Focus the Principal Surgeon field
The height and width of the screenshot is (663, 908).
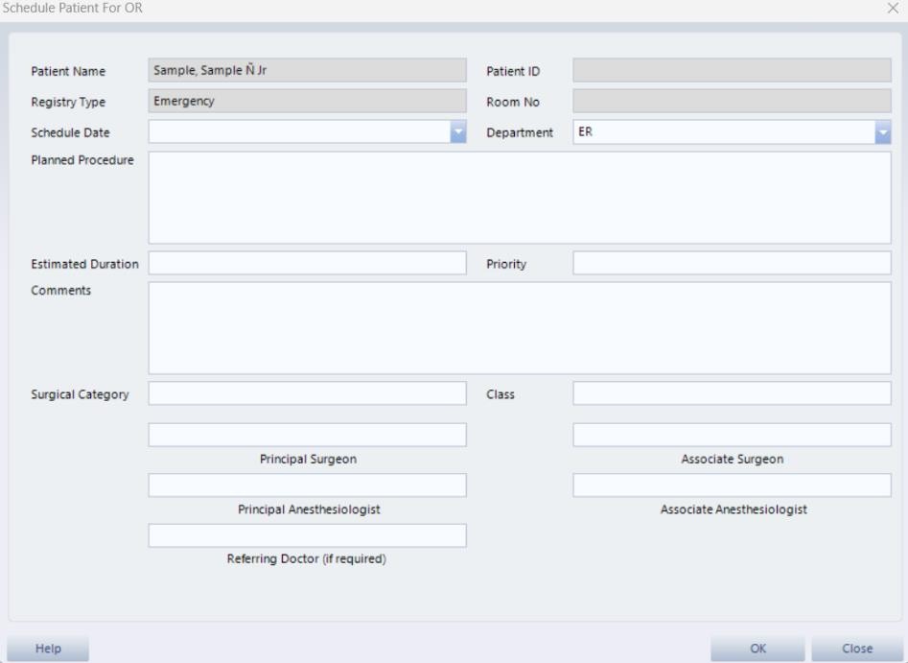(307, 435)
